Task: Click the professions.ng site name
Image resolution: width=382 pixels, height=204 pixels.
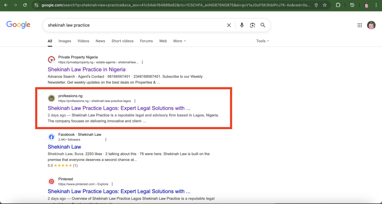Action: point(71,96)
